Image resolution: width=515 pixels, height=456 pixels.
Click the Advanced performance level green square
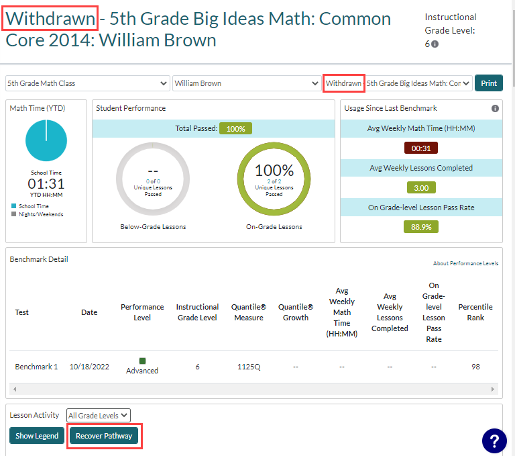[142, 361]
